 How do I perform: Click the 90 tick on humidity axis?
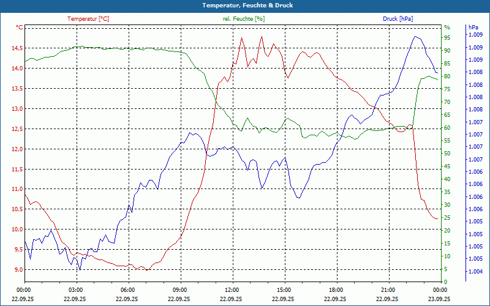coord(447,51)
